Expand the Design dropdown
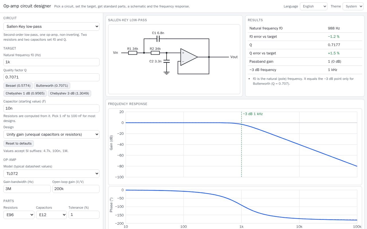This screenshot has height=229, width=367. click(51, 134)
